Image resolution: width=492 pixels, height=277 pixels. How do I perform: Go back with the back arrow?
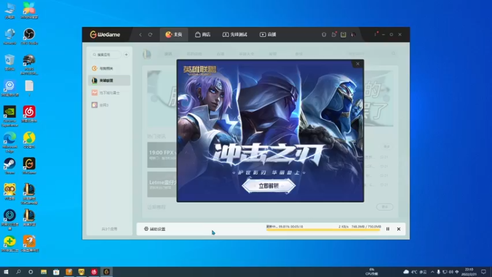[x=140, y=34]
